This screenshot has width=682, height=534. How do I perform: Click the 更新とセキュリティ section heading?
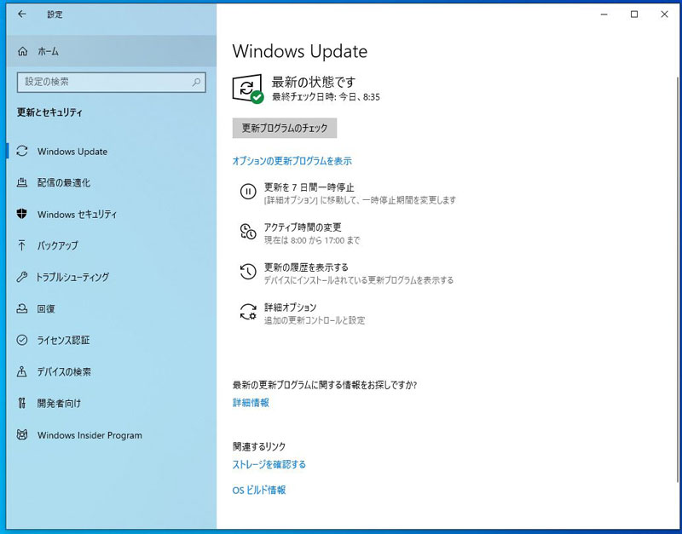click(49, 112)
